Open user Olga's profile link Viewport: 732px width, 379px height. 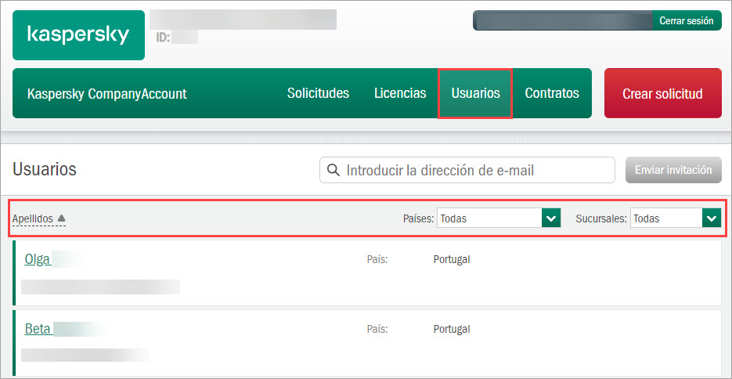point(38,259)
